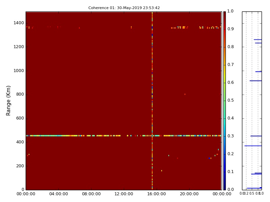270x202 pixels.
Task: Click the colorbar label 0.1
Action: point(231,172)
